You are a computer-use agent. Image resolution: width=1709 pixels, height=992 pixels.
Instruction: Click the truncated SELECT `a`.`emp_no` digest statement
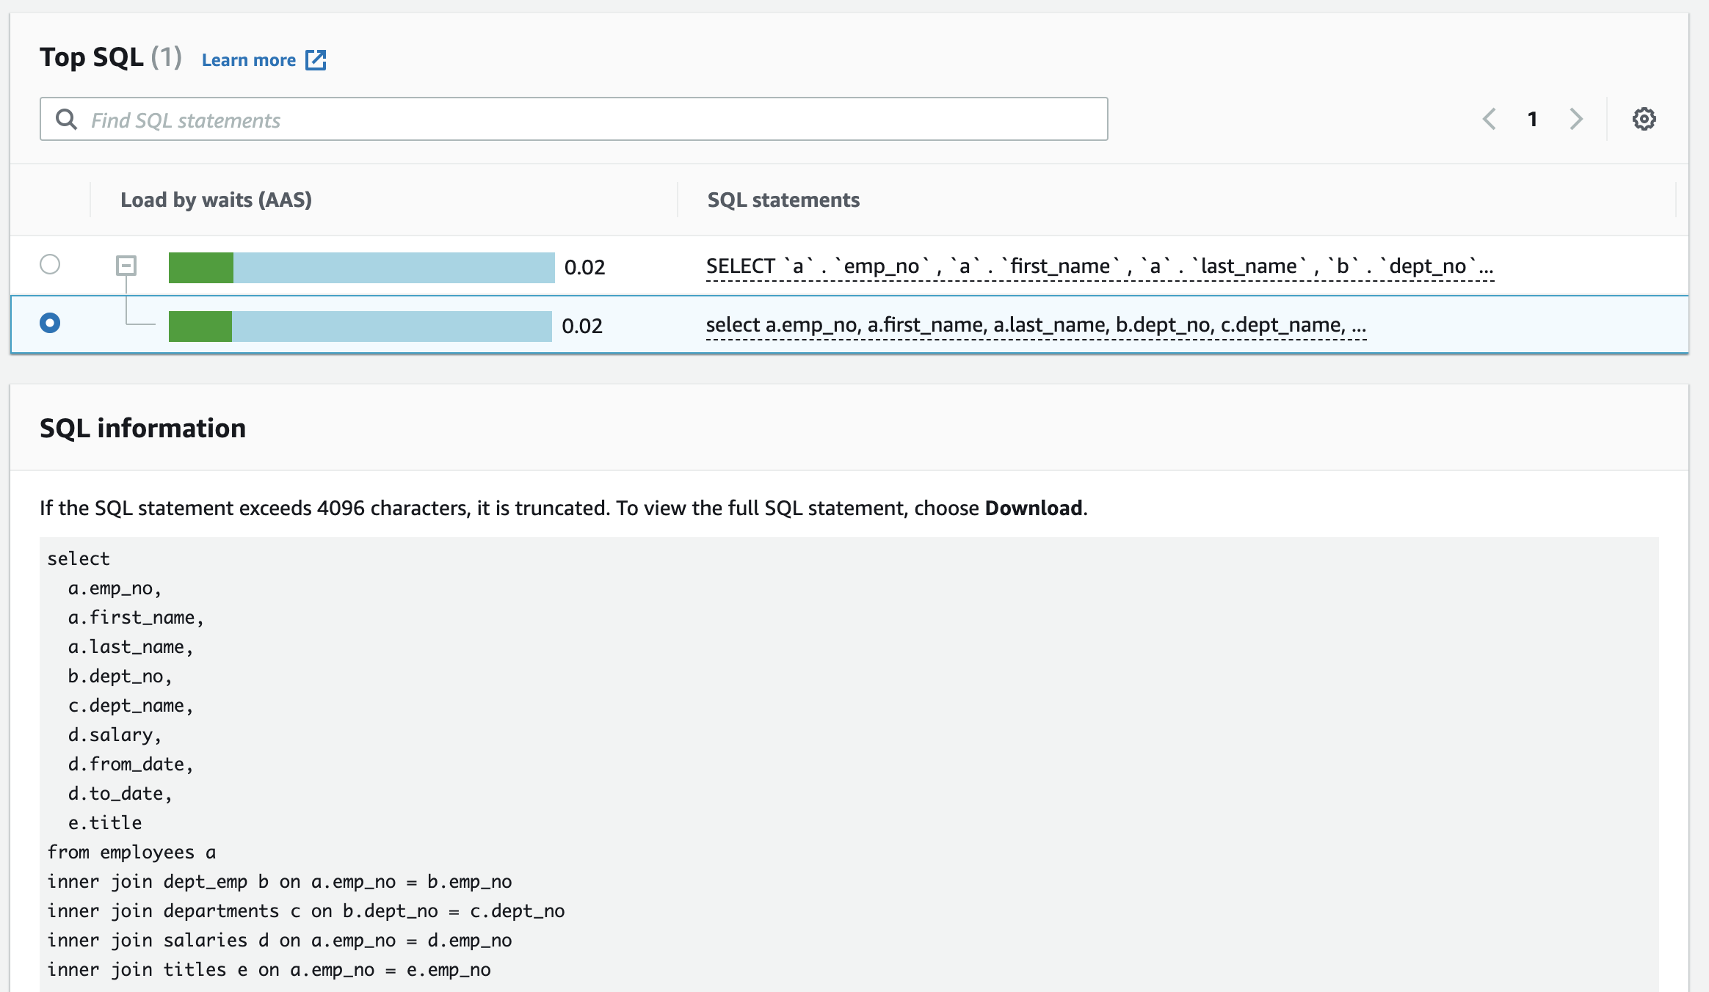(1099, 266)
